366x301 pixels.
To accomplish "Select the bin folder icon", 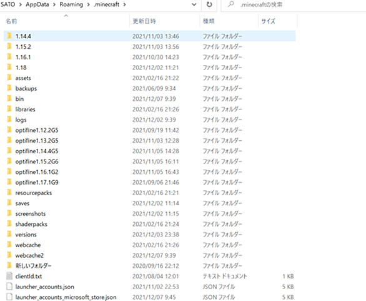I will pos(9,98).
